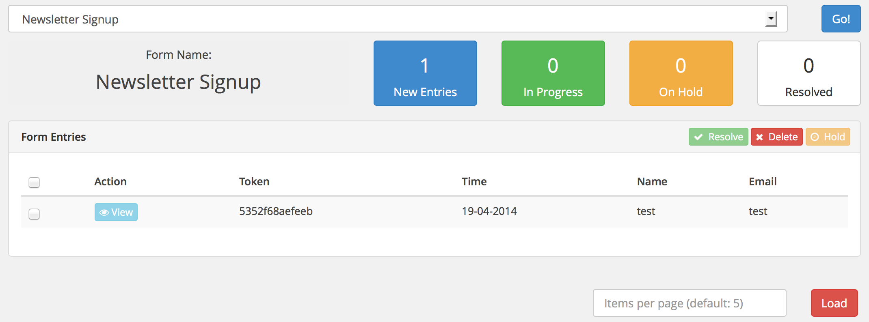This screenshot has width=869, height=322.
Task: Click the 19-04-2014 date cell
Action: pos(489,211)
